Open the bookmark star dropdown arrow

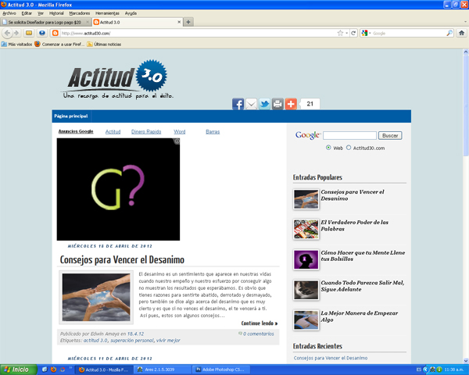tap(346, 34)
